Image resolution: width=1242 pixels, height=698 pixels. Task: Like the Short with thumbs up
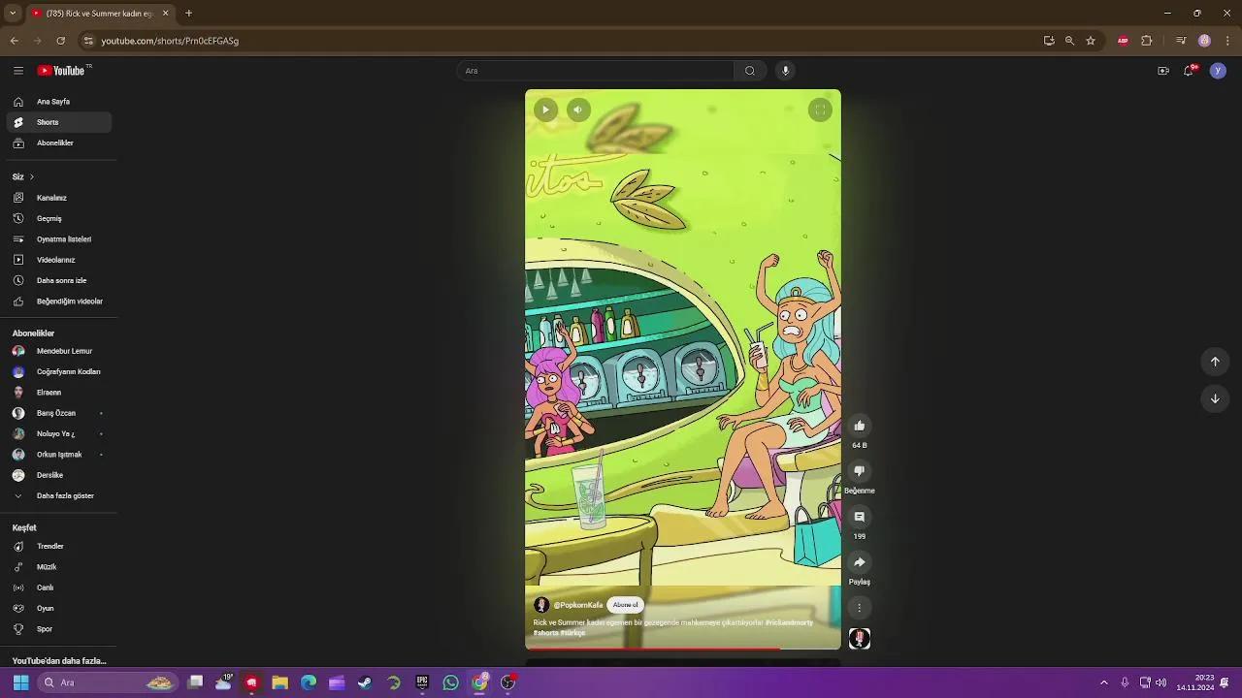tap(859, 426)
